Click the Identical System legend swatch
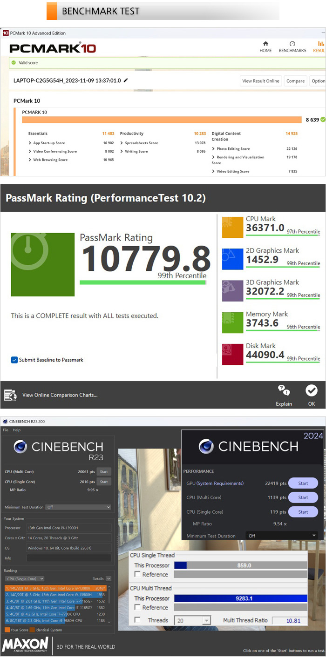 (x=33, y=630)
